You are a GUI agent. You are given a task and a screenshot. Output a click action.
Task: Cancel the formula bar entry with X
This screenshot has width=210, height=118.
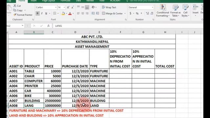[x=34, y=26]
